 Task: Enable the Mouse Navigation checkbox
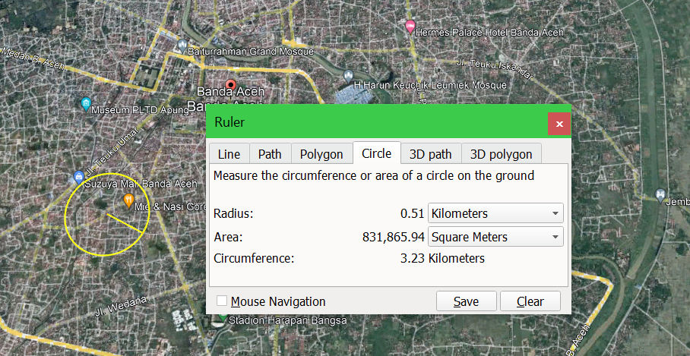[x=222, y=301]
